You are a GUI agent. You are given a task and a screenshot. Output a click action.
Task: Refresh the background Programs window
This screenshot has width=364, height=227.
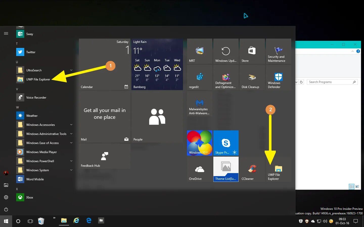301,82
